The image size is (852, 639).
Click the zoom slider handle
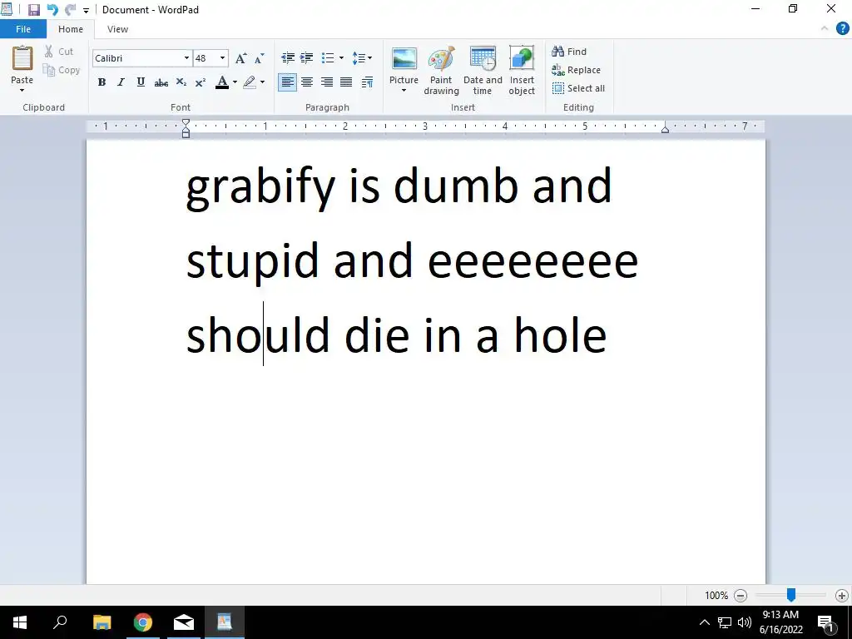(x=791, y=595)
